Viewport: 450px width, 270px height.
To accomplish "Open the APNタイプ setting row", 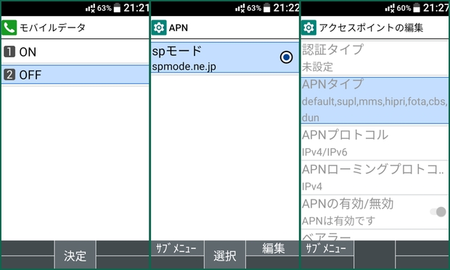I will [x=375, y=100].
